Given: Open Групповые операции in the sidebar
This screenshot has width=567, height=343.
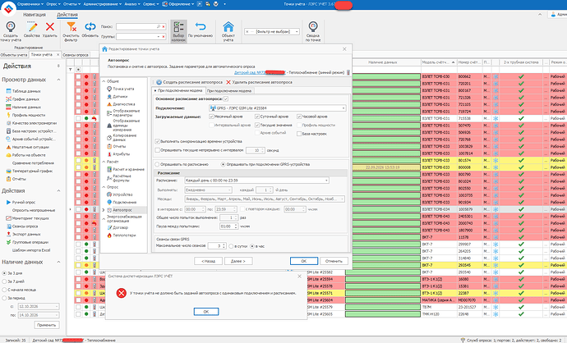Looking at the screenshot, I should pyautogui.click(x=30, y=242).
